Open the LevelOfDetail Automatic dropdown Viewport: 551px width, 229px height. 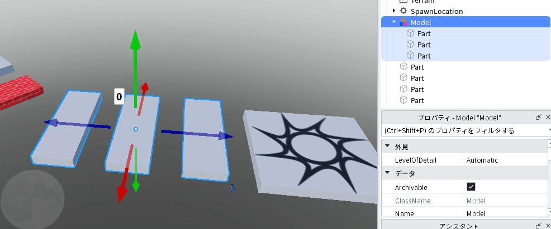pos(506,160)
